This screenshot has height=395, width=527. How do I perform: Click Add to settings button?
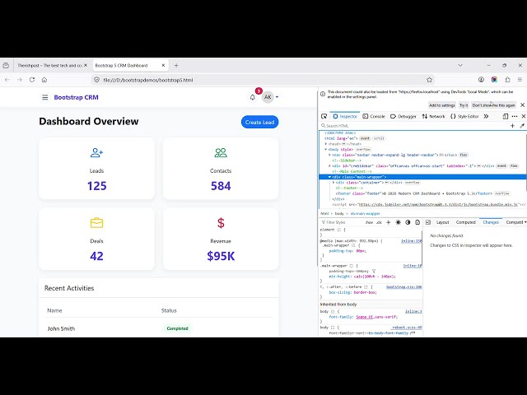click(441, 105)
